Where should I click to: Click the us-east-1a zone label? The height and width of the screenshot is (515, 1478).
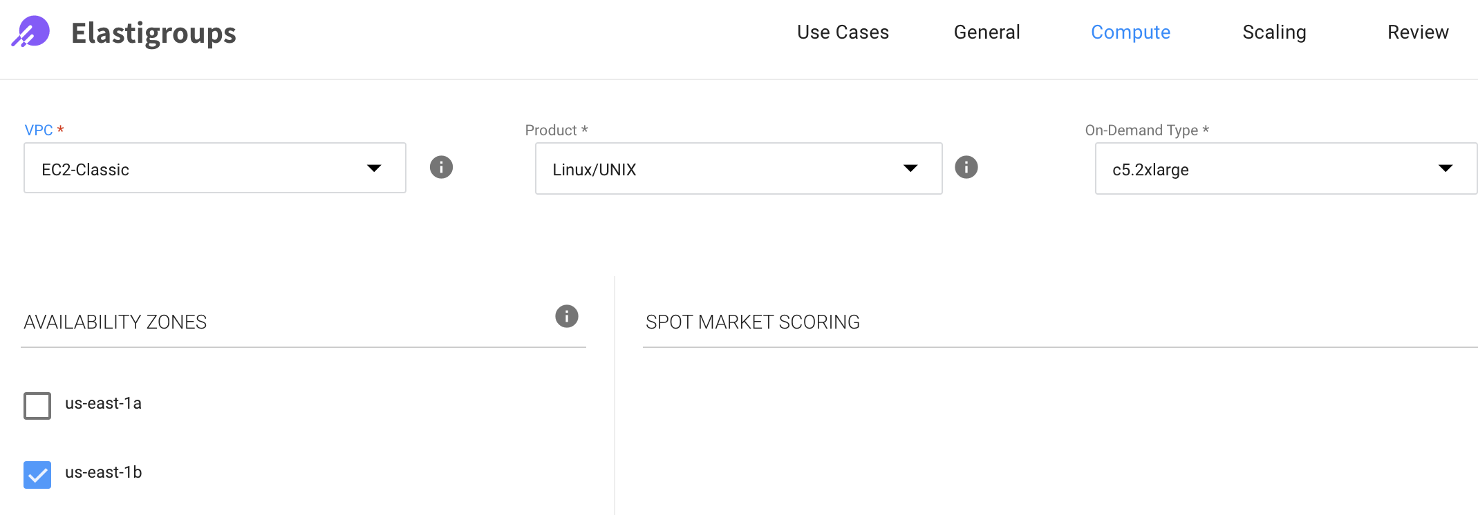103,403
